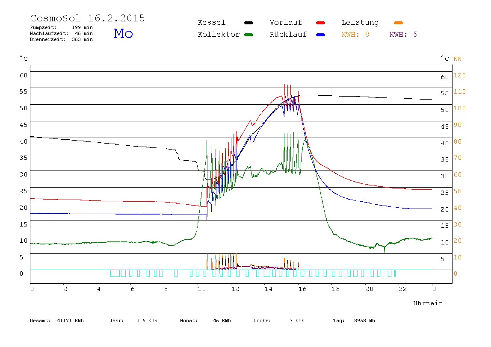Click the Leistung legend label

[x=360, y=23]
